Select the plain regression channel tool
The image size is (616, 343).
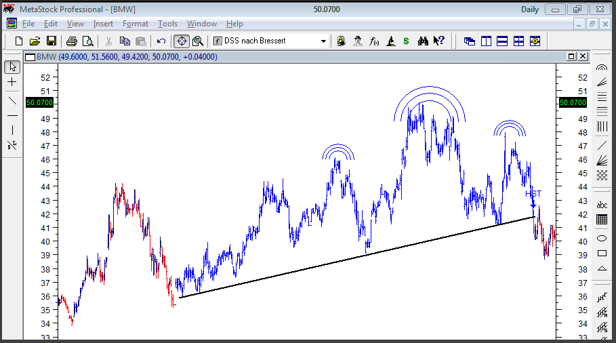pos(602,298)
